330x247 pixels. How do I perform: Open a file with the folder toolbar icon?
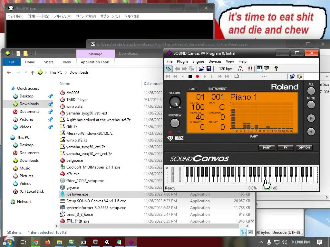click(x=201, y=69)
